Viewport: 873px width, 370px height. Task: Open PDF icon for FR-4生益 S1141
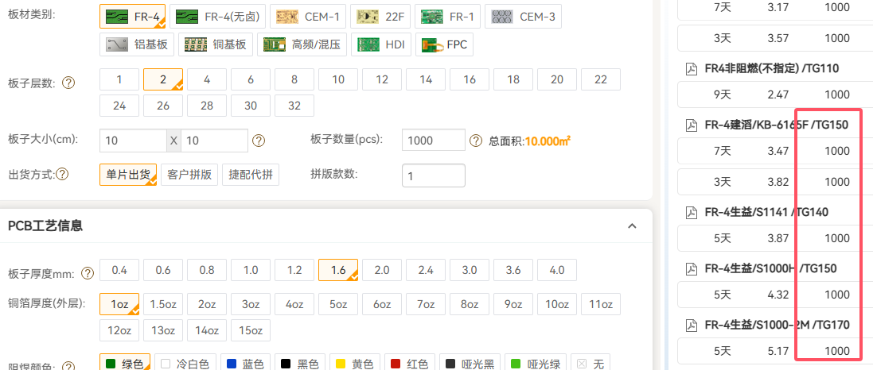tap(692, 212)
